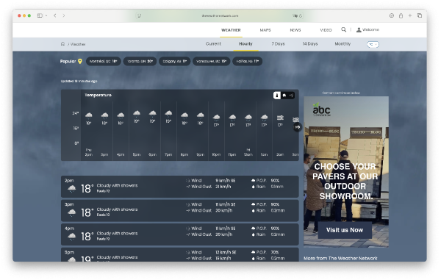Toggle Safari sidebar button
This screenshot has width=441, height=280.
[x=40, y=15]
